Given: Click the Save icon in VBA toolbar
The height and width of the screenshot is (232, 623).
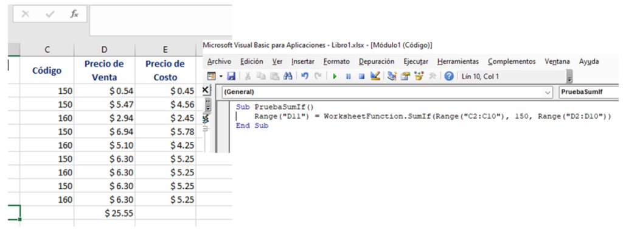Looking at the screenshot, I should (231, 76).
